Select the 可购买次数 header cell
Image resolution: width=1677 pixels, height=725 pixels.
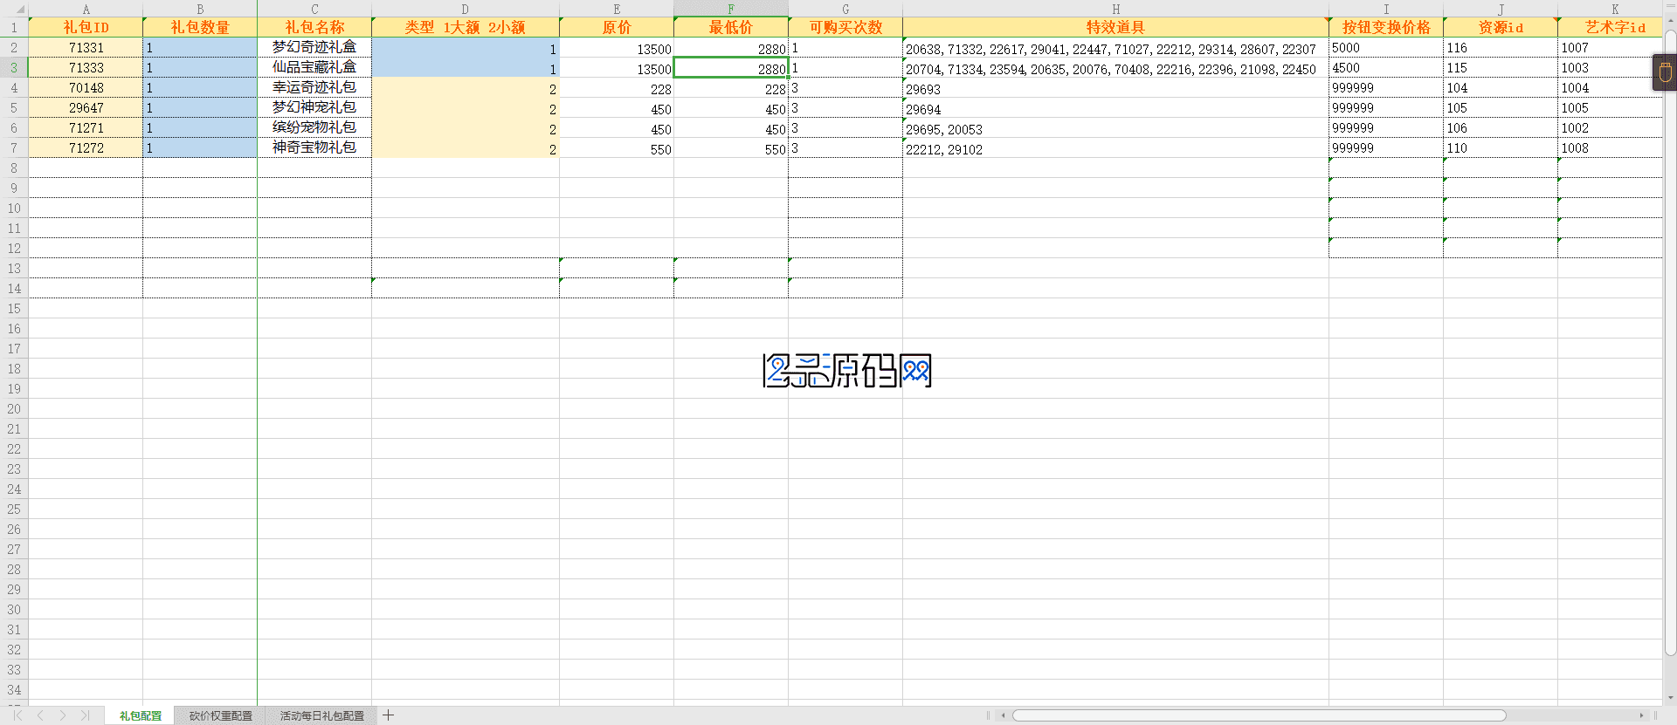pos(845,27)
